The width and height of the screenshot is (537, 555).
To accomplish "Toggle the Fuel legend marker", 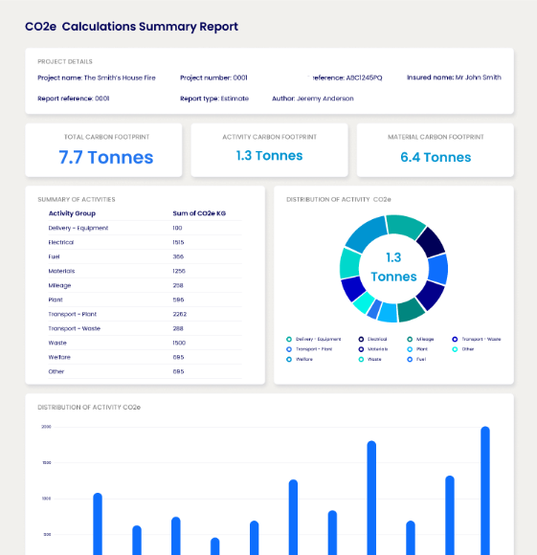I will point(410,359).
